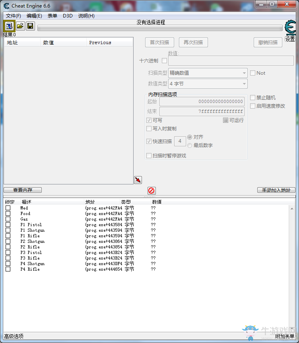Select 最后数字 radio button
Image resolution: width=299 pixels, height=343 pixels.
pos(190,145)
